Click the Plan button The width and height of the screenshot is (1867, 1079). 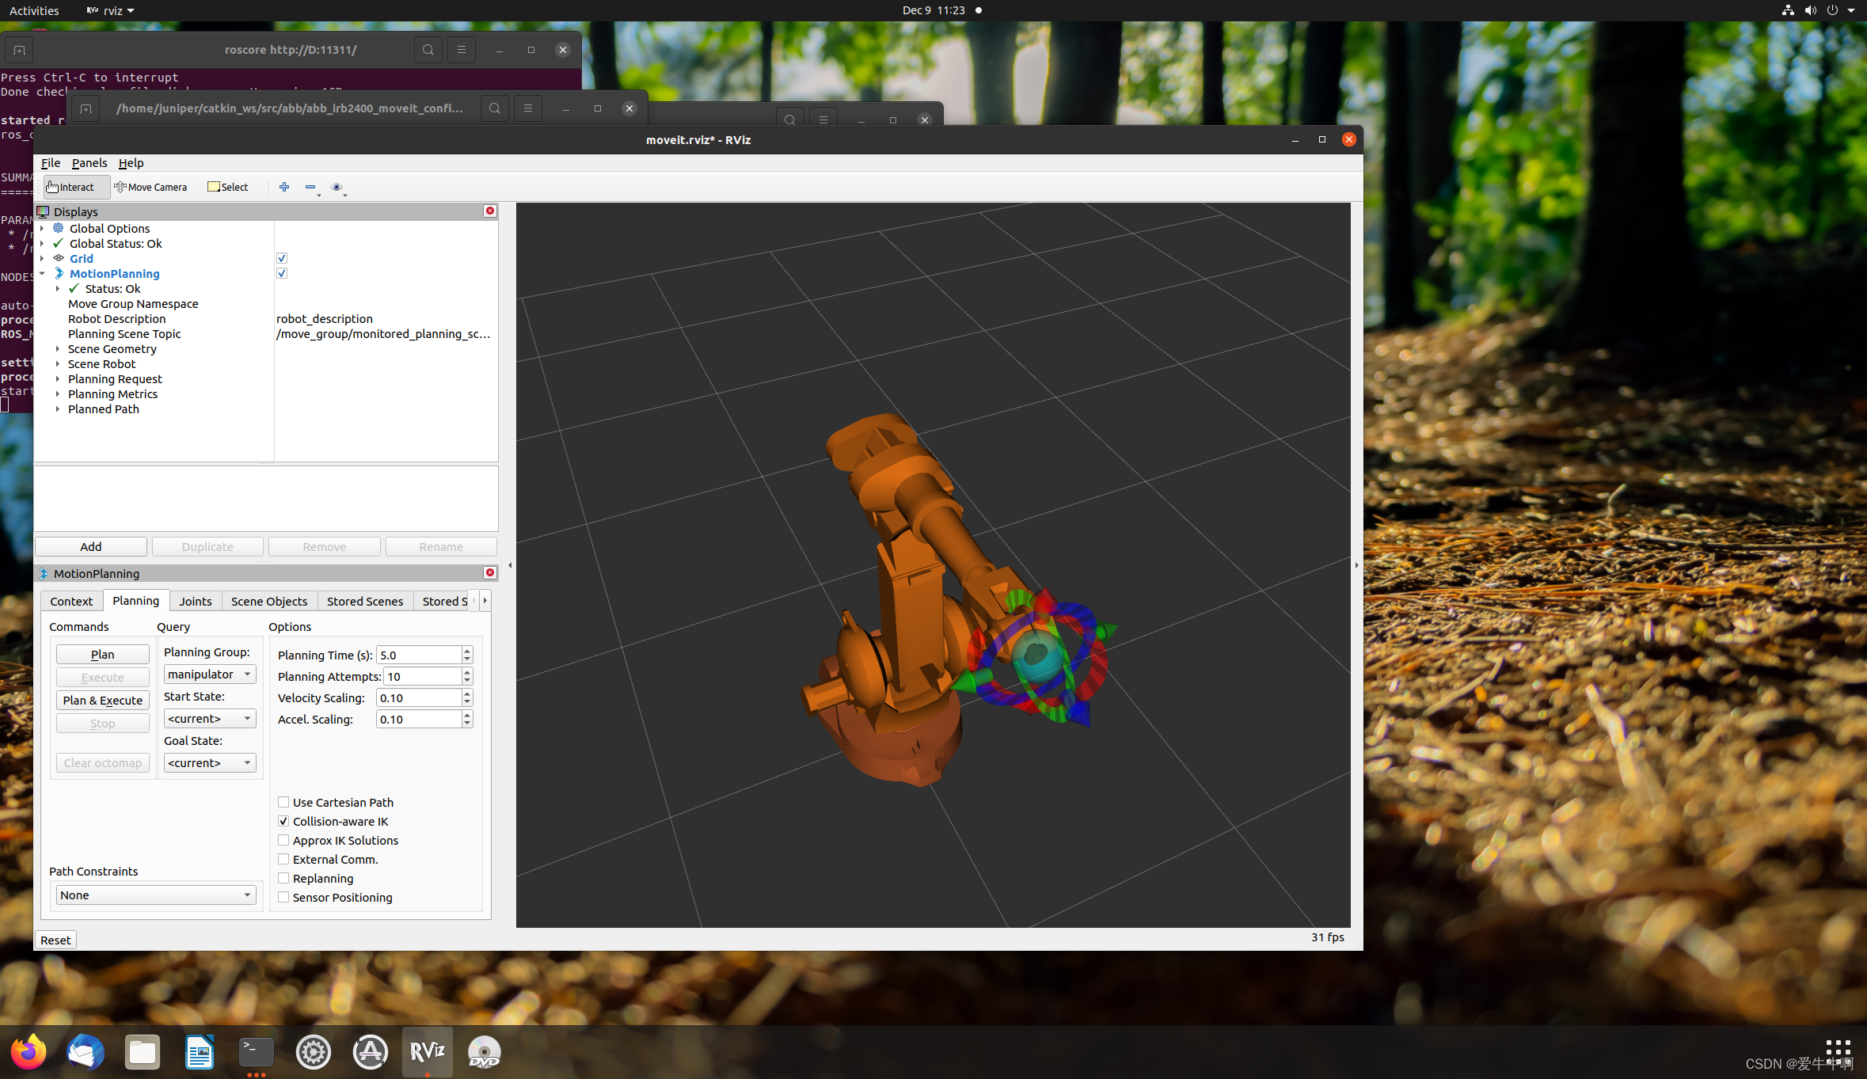(x=103, y=654)
